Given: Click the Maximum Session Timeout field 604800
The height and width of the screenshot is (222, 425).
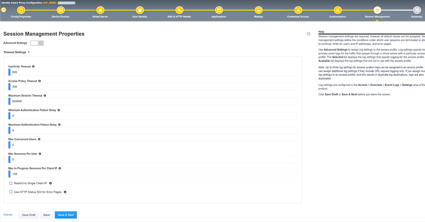Looking at the screenshot, I should coord(153,101).
